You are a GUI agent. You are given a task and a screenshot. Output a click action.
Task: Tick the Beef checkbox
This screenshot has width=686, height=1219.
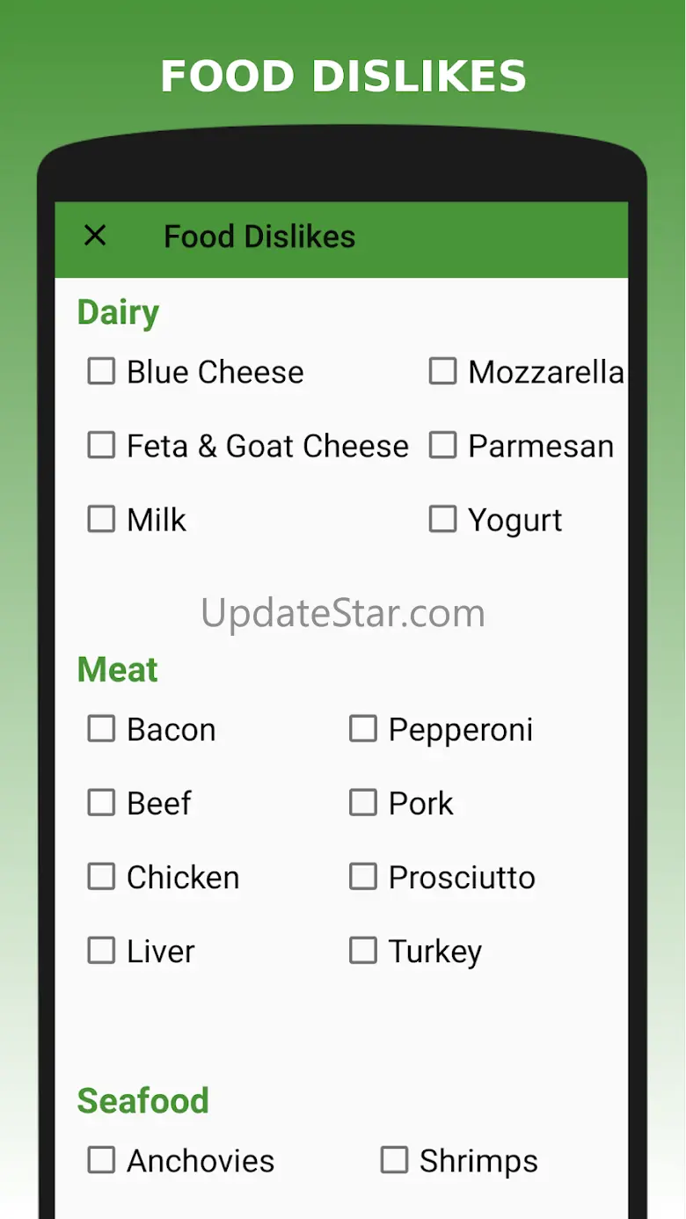[101, 803]
